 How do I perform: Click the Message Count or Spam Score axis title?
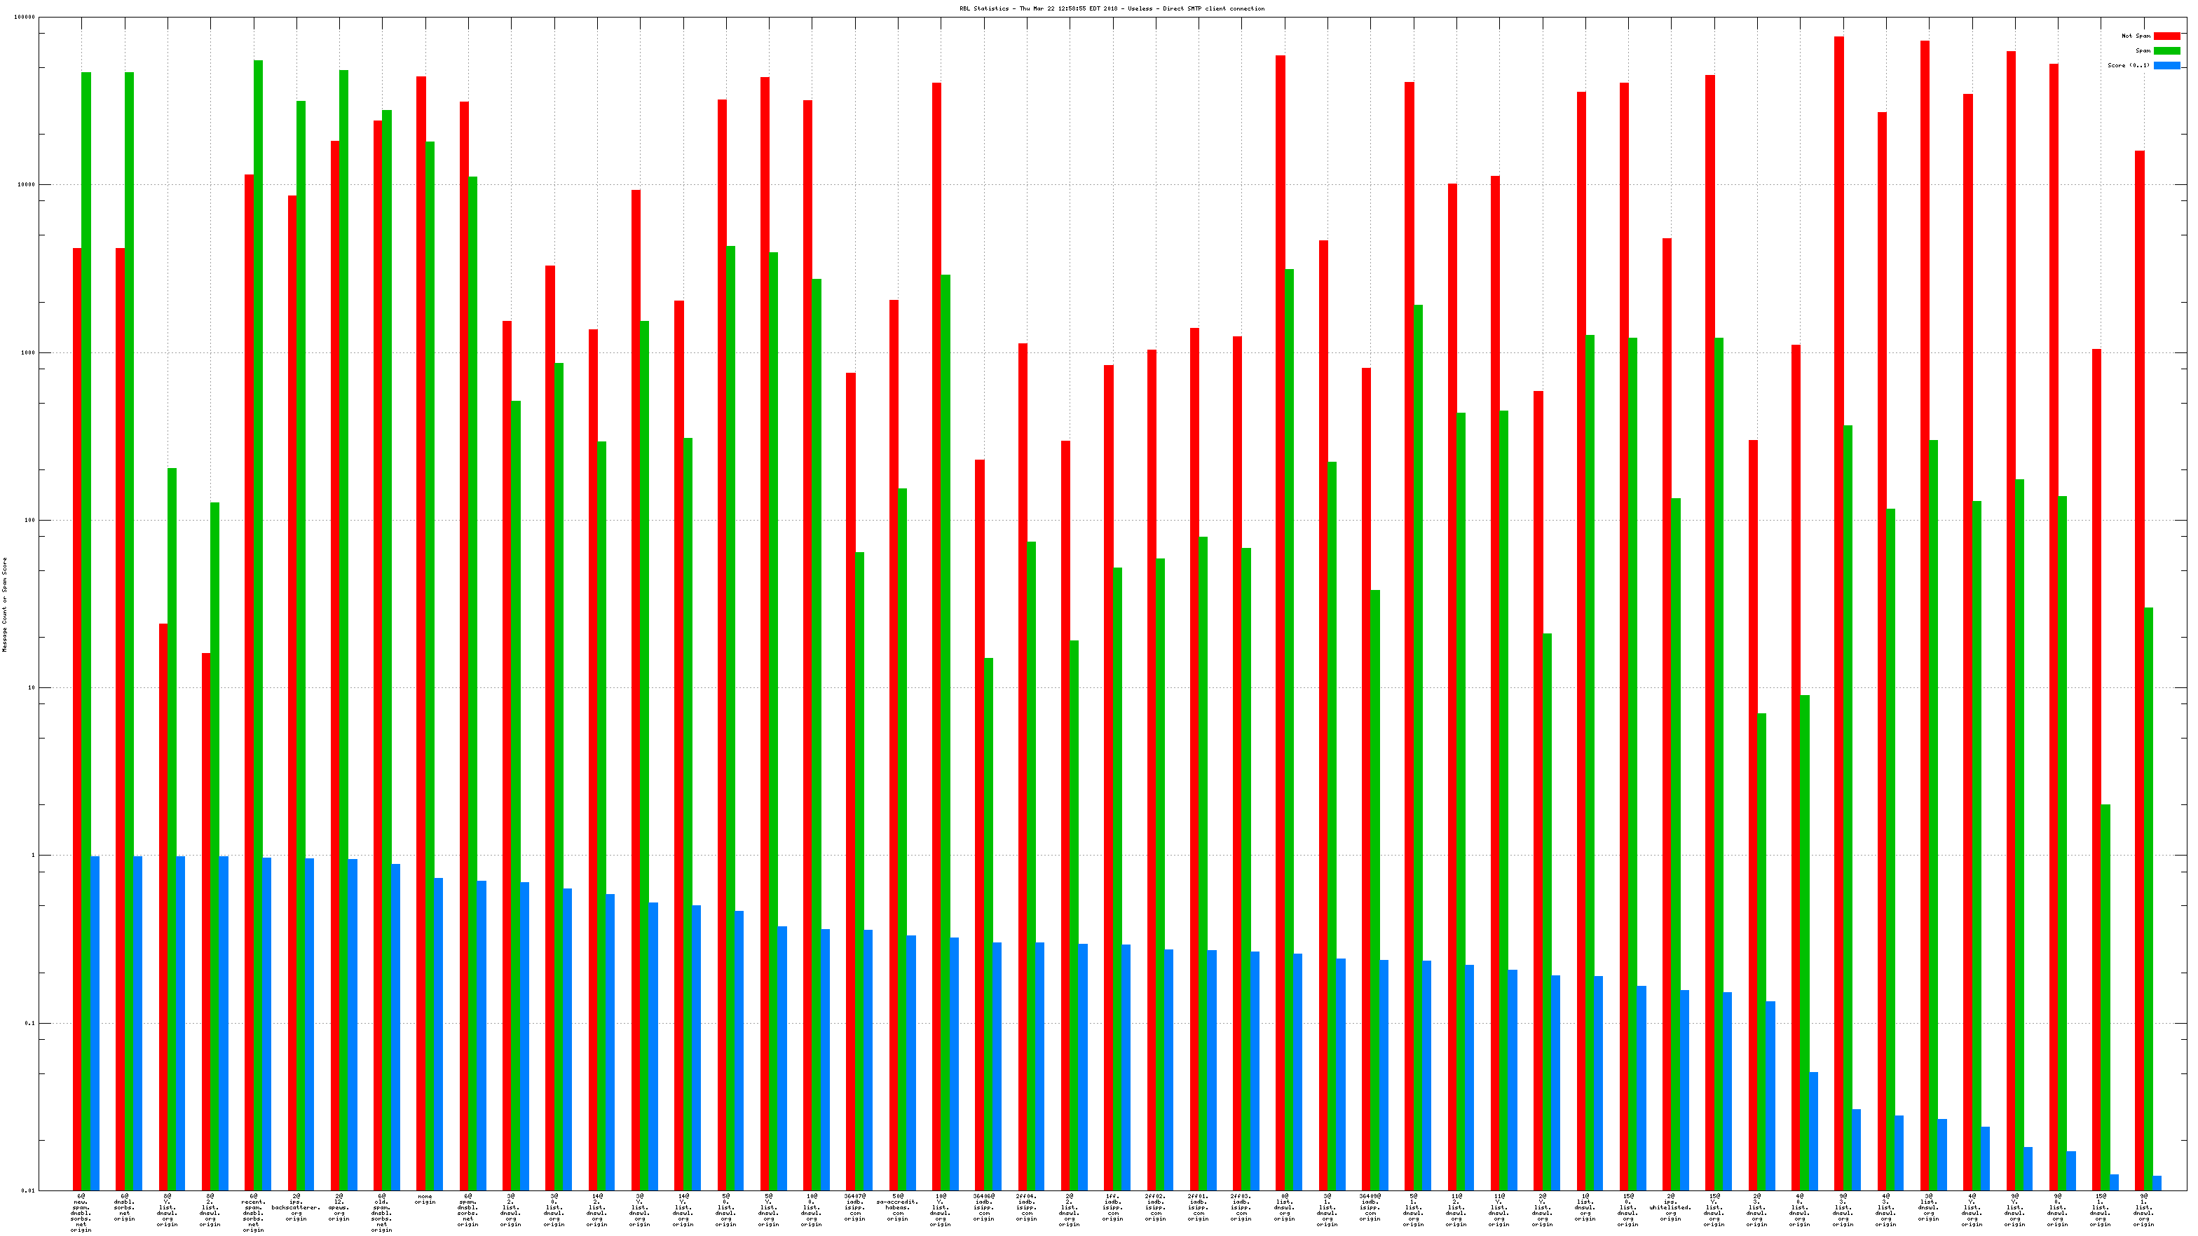[4, 604]
